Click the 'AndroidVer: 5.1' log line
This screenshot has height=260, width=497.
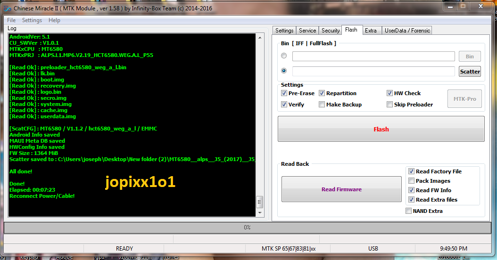click(x=30, y=37)
